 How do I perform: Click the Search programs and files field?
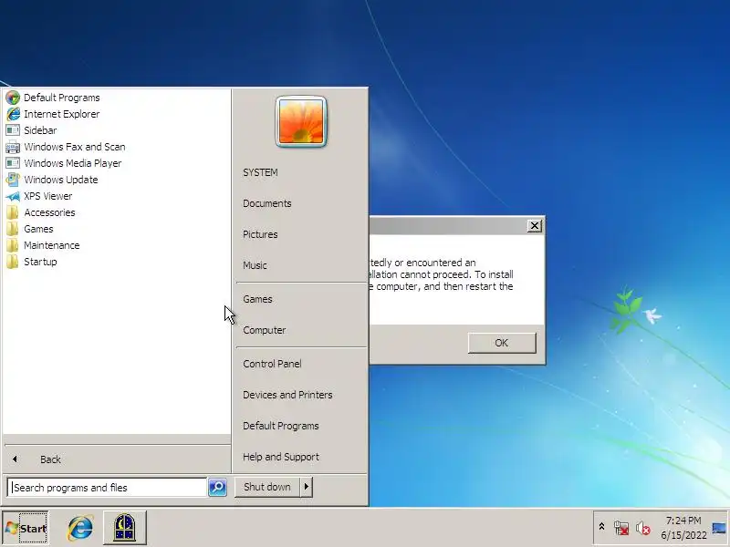pyautogui.click(x=107, y=488)
